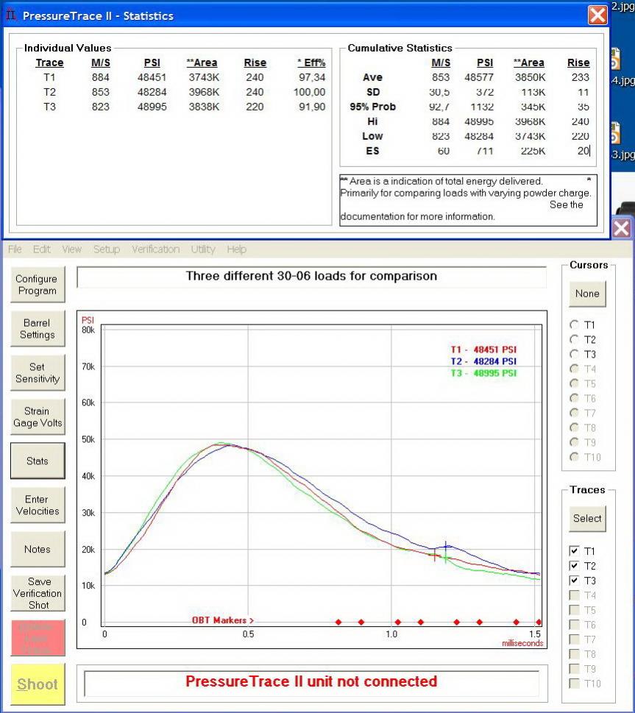Open the Utility menu
635x713 pixels.
[203, 249]
